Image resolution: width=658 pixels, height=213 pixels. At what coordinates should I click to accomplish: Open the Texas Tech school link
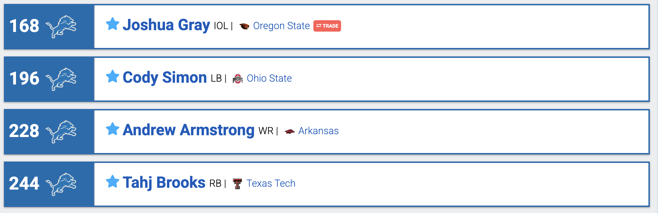pyautogui.click(x=271, y=184)
